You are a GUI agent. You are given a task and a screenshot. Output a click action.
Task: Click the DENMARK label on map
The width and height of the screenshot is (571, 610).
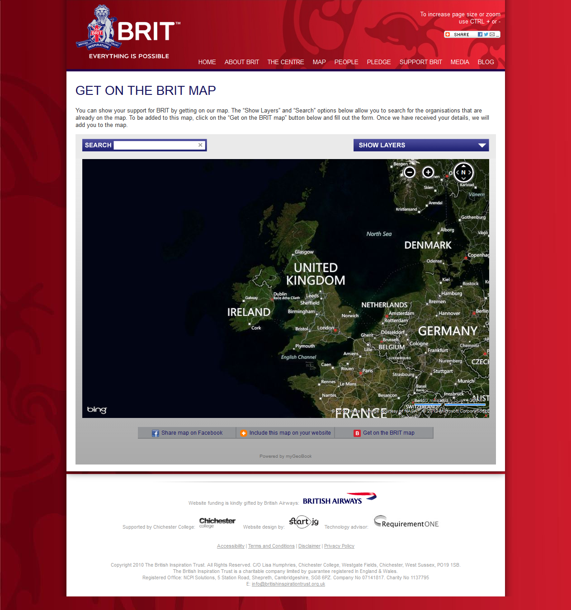click(428, 245)
